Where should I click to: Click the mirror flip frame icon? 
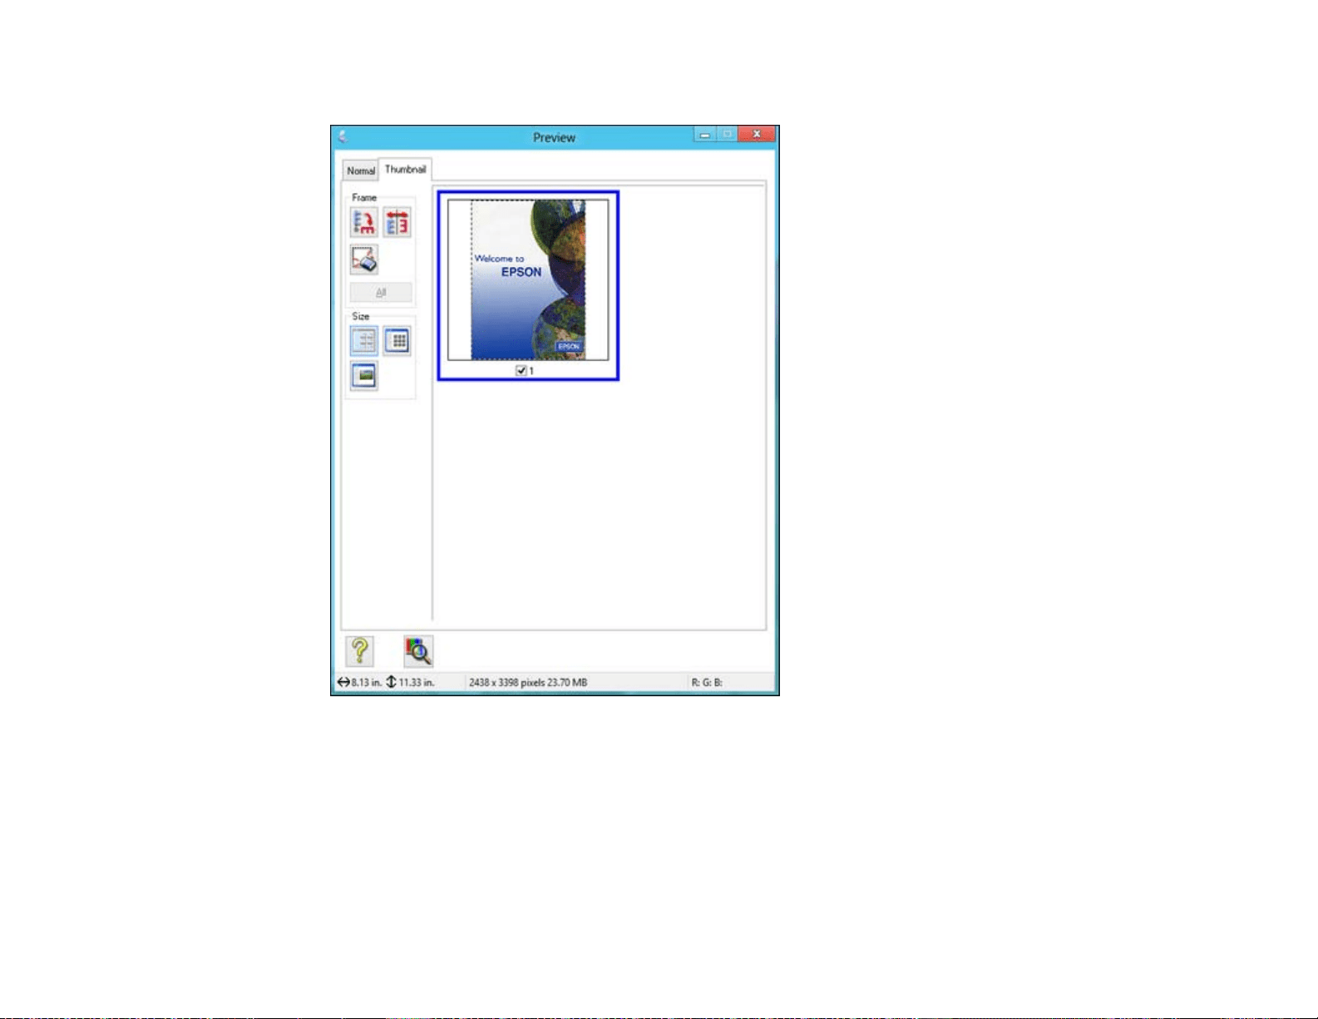tap(397, 223)
